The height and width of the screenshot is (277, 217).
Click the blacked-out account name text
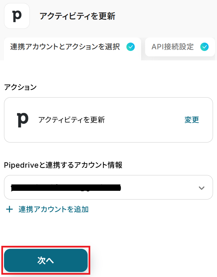click(x=66, y=188)
